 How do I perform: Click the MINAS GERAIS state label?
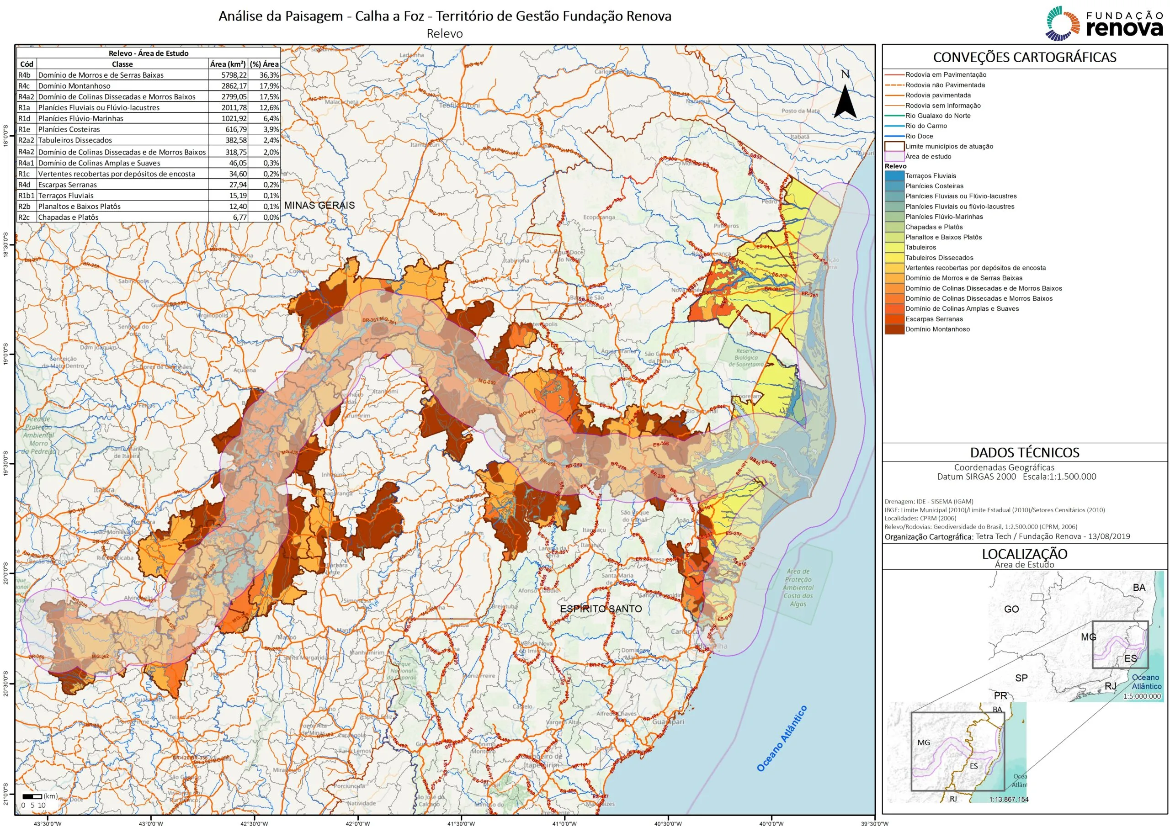click(x=319, y=205)
